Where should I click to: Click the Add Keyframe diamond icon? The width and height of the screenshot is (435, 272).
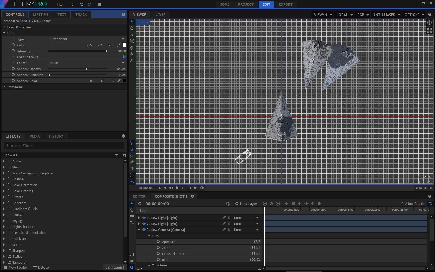[287, 204]
